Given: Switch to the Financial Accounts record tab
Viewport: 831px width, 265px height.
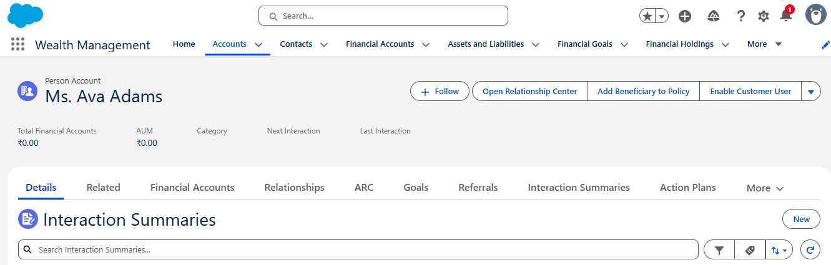Looking at the screenshot, I should point(192,188).
